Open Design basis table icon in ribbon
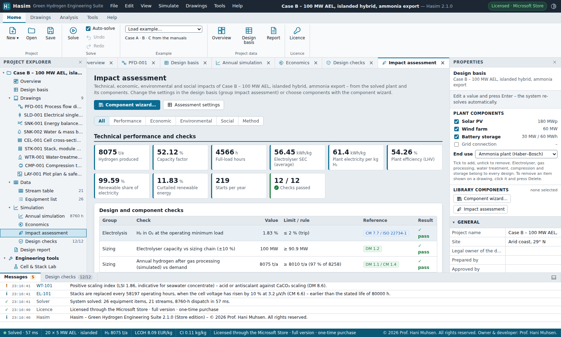The width and height of the screenshot is (561, 337). point(249,31)
